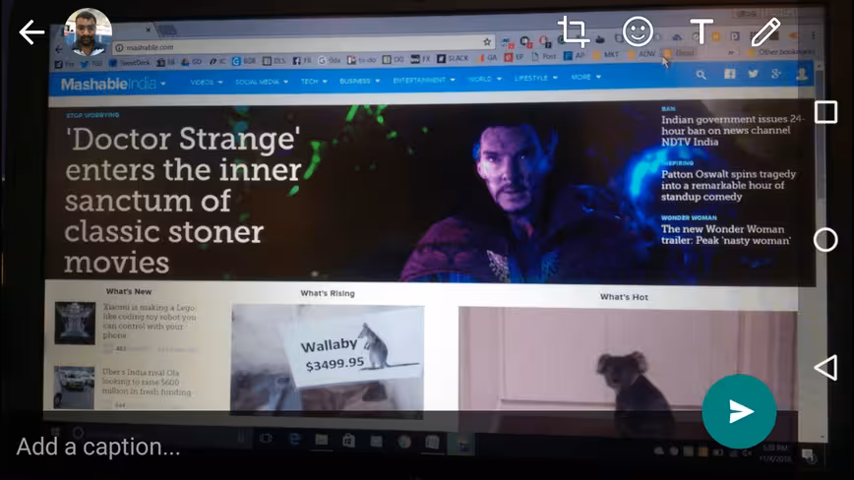The image size is (854, 480).
Task: Expand MORE menu in photographed page
Action: 586,78
